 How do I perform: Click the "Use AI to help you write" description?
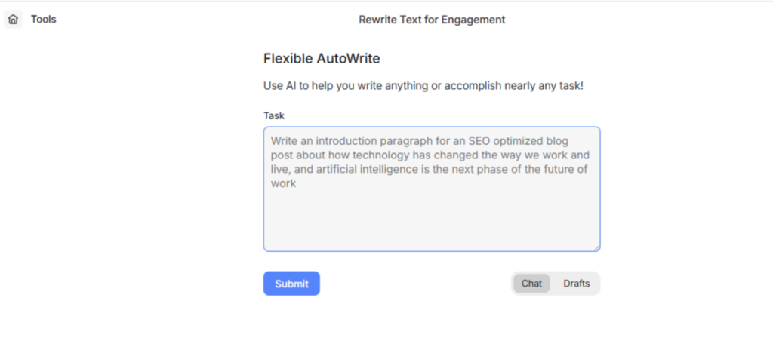[423, 86]
